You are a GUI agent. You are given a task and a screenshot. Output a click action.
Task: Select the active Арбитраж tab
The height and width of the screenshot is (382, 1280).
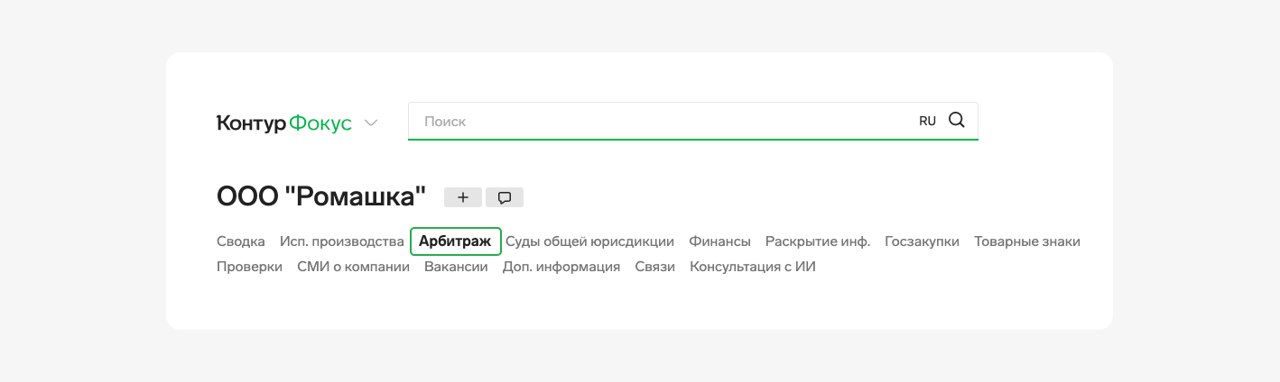point(455,241)
